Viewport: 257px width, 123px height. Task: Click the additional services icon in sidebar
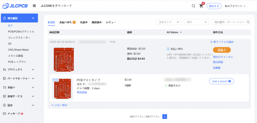[5, 96]
